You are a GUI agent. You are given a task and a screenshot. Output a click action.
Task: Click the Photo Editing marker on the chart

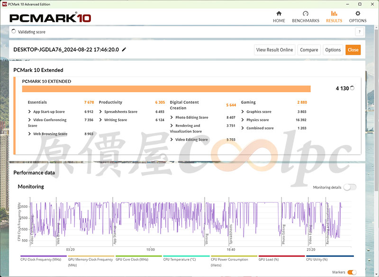pyautogui.click(x=283, y=234)
